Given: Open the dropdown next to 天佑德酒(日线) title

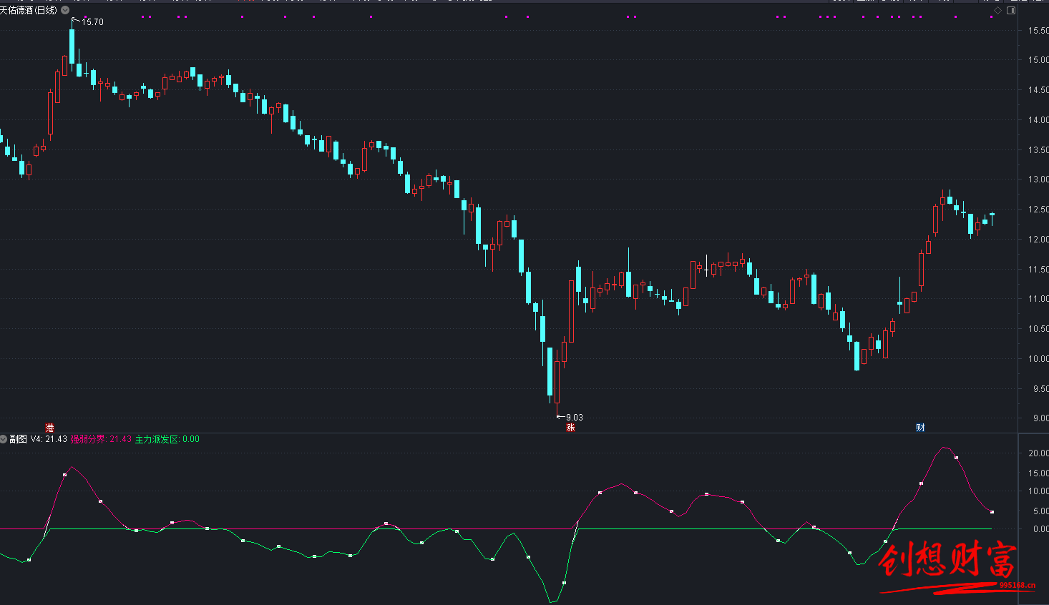Looking at the screenshot, I should tap(66, 10).
